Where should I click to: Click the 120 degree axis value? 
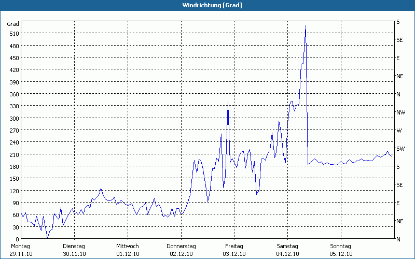pyautogui.click(x=15, y=191)
